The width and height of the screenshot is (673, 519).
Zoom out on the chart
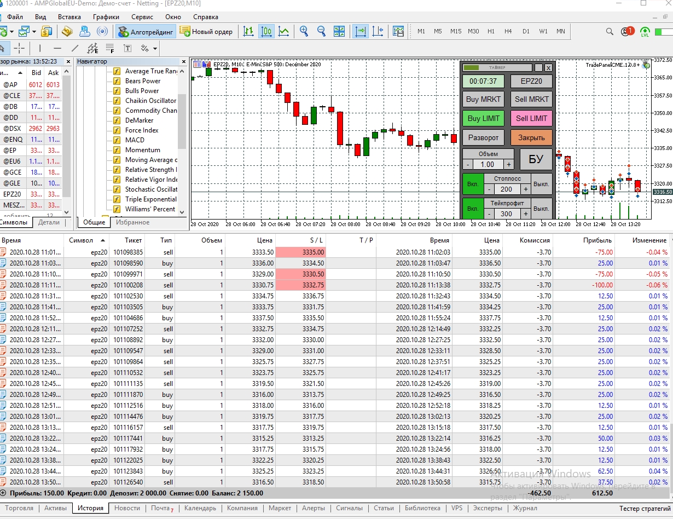click(322, 32)
